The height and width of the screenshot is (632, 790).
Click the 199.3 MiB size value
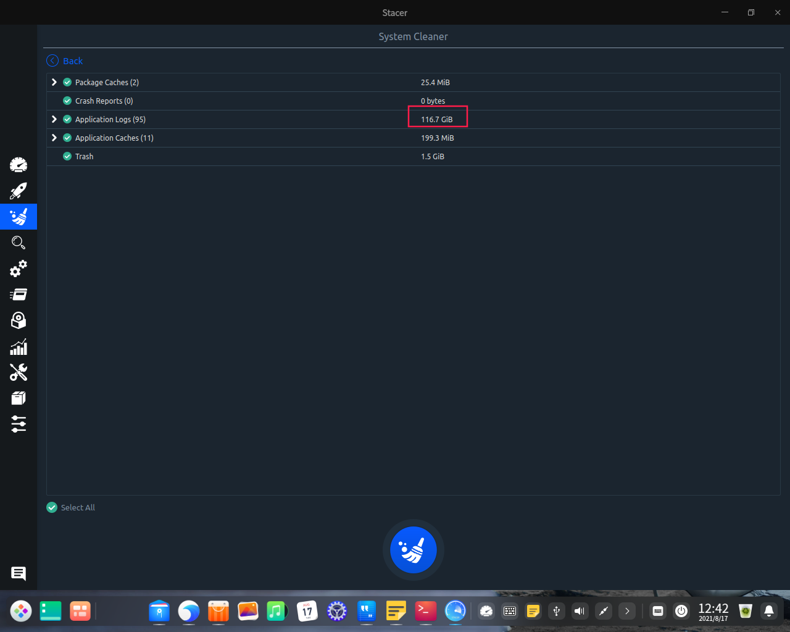[437, 138]
